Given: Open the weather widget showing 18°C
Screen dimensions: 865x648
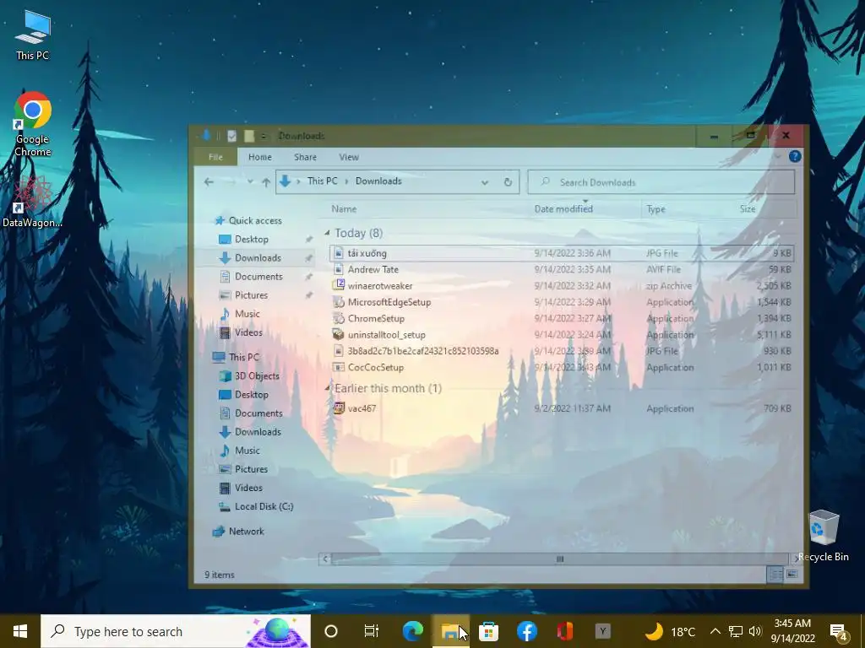Looking at the screenshot, I should 671,631.
